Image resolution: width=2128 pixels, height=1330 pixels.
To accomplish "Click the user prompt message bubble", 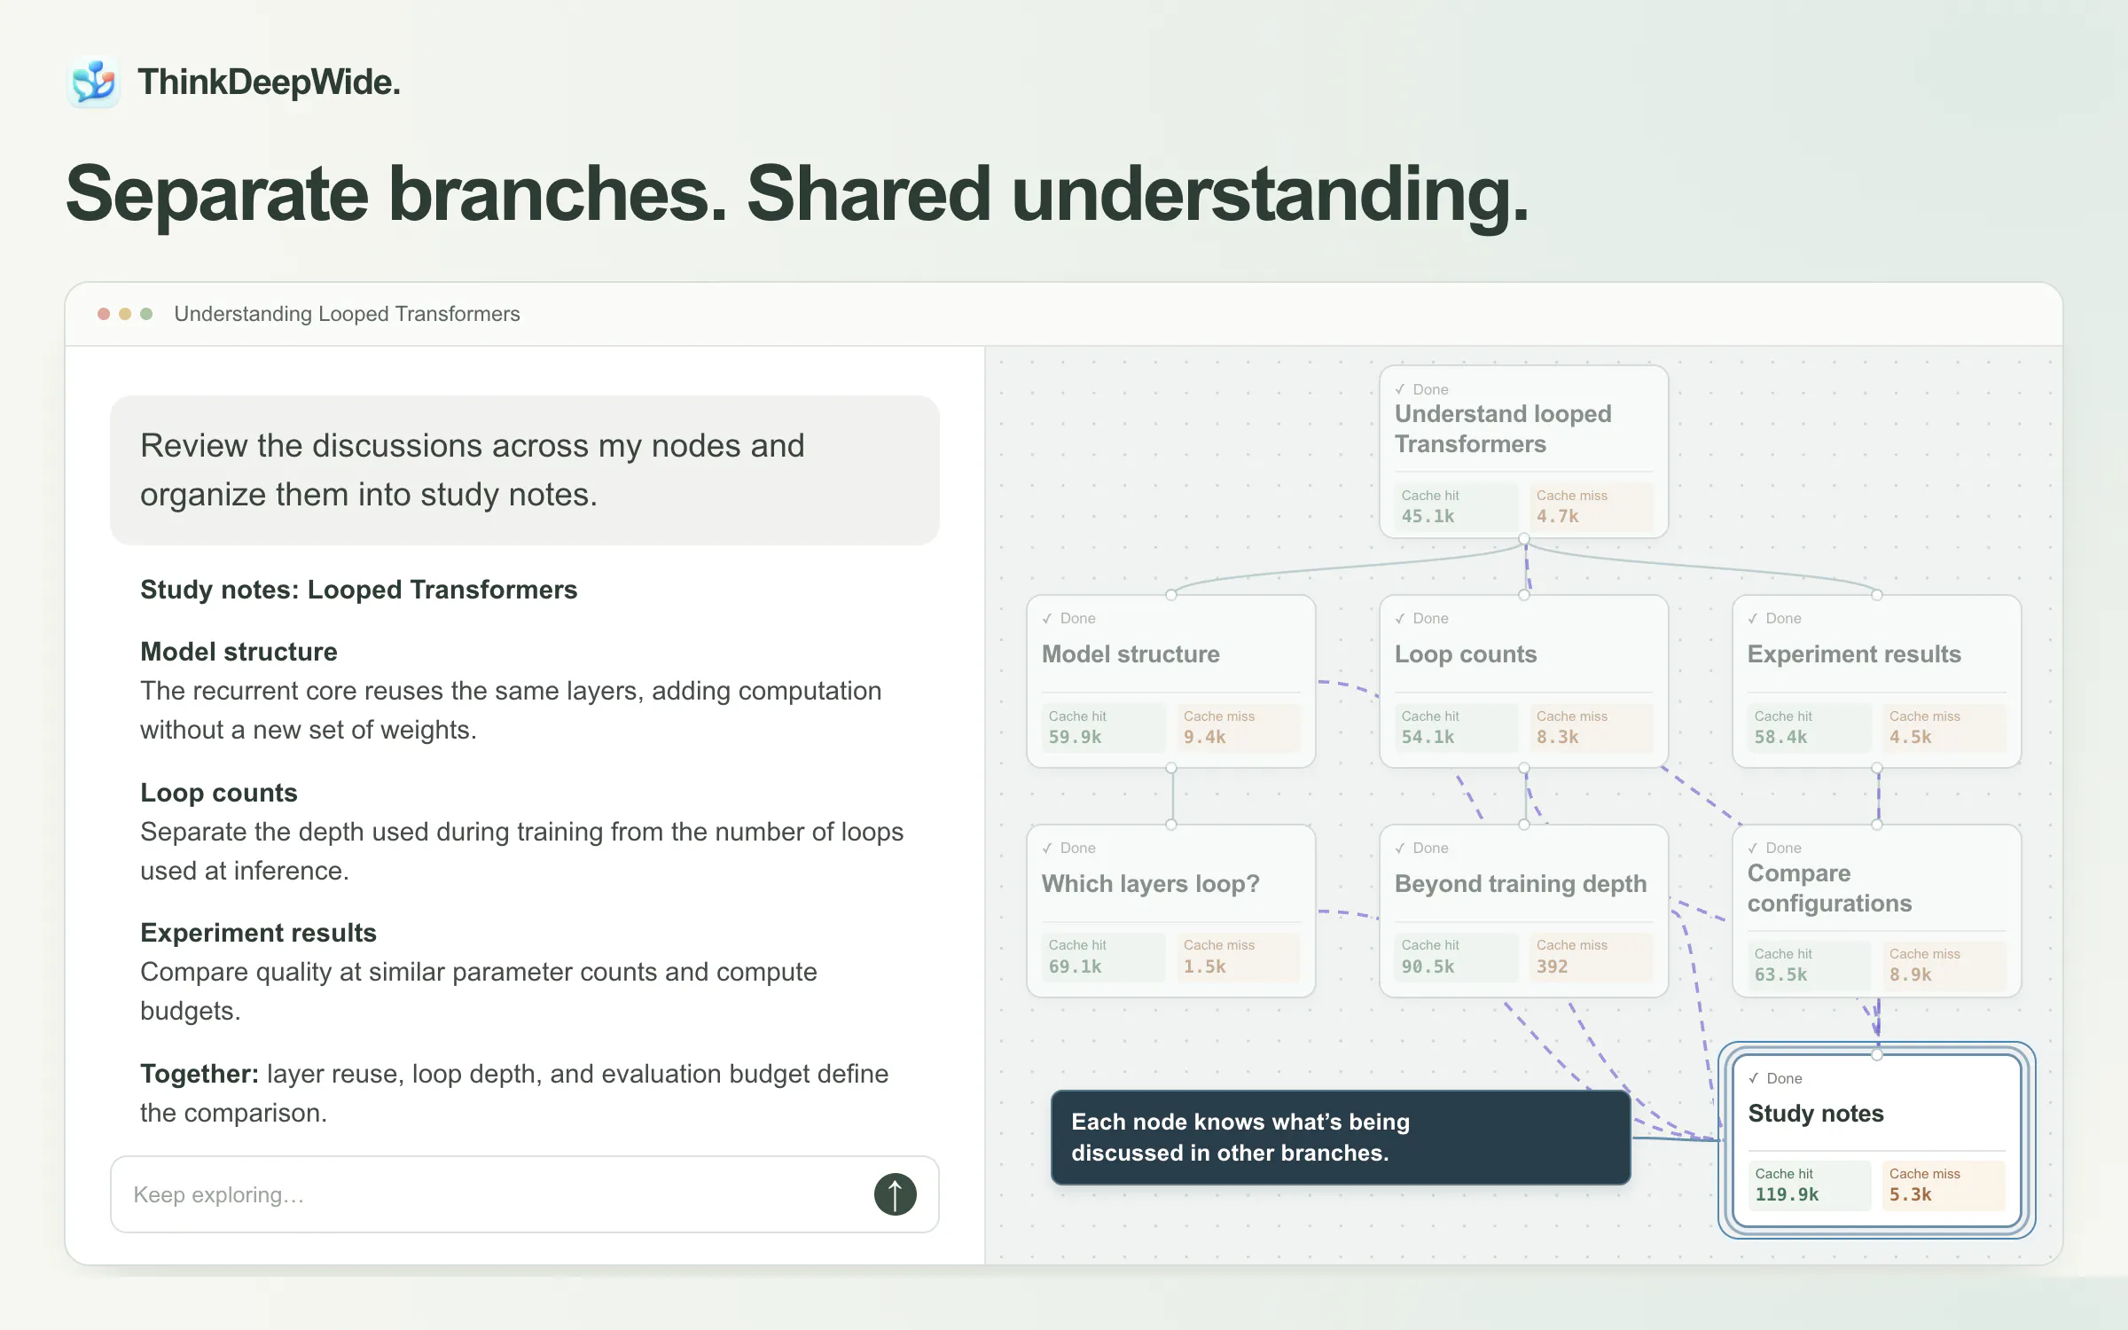I will (x=524, y=470).
